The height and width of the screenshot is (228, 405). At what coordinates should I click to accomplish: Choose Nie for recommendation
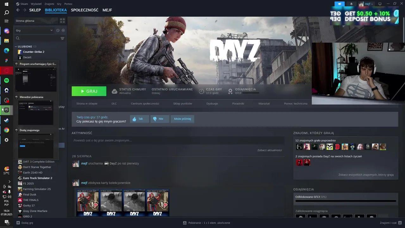(160, 119)
